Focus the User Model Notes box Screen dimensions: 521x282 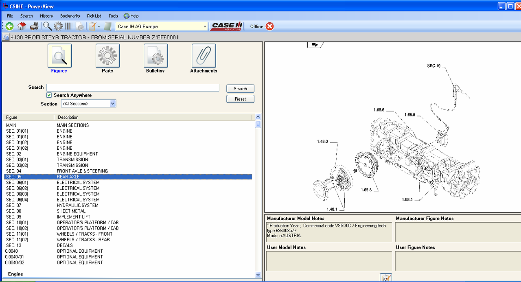(329, 261)
